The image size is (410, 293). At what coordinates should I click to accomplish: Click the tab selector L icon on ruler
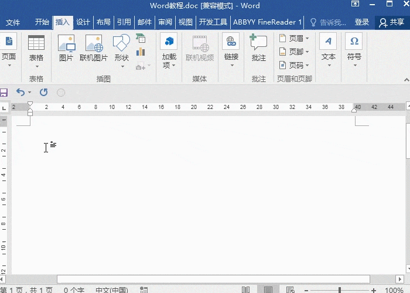4,107
